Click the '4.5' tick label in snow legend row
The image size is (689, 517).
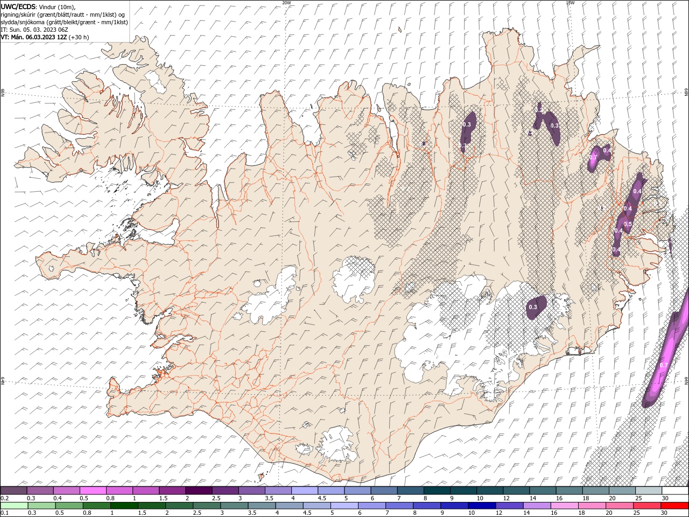(x=321, y=498)
